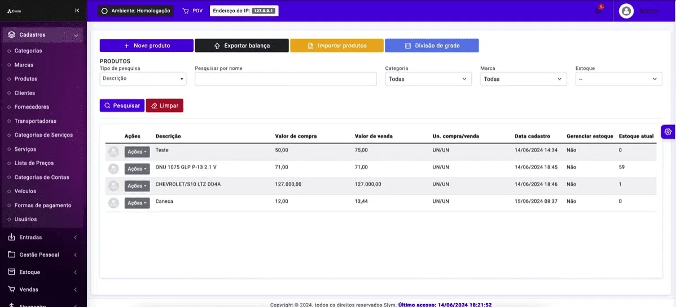
Task: Open Categorias de Contas
Action: pyautogui.click(x=42, y=177)
